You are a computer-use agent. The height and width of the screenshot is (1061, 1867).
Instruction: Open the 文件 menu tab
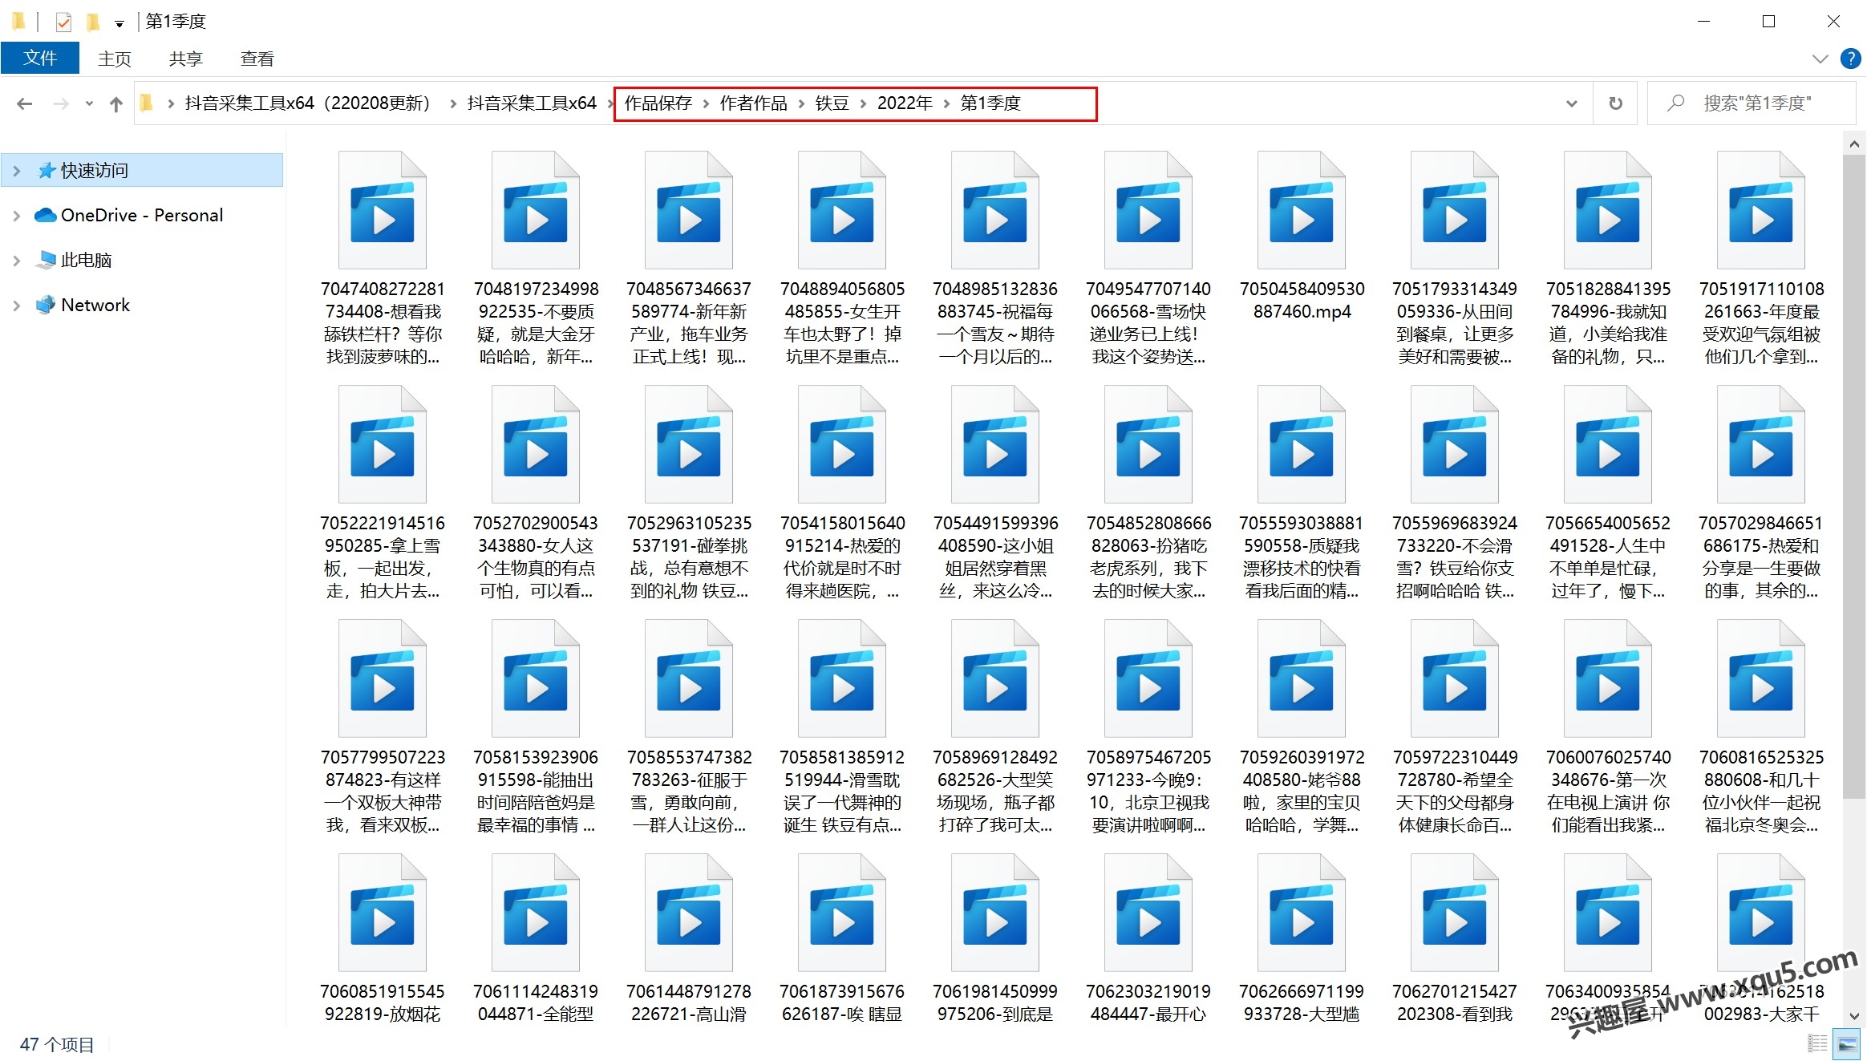point(40,59)
